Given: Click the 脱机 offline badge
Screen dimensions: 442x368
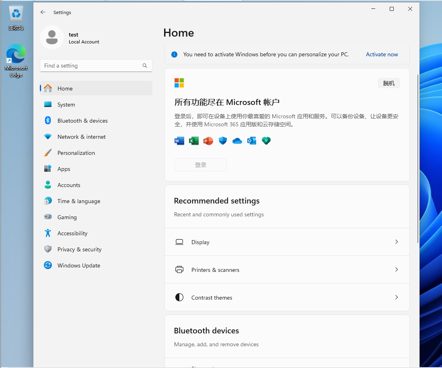Looking at the screenshot, I should (389, 83).
